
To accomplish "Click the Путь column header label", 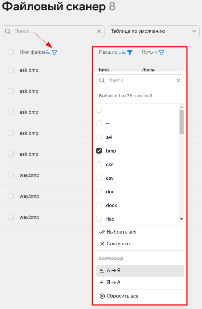I will [147, 52].
